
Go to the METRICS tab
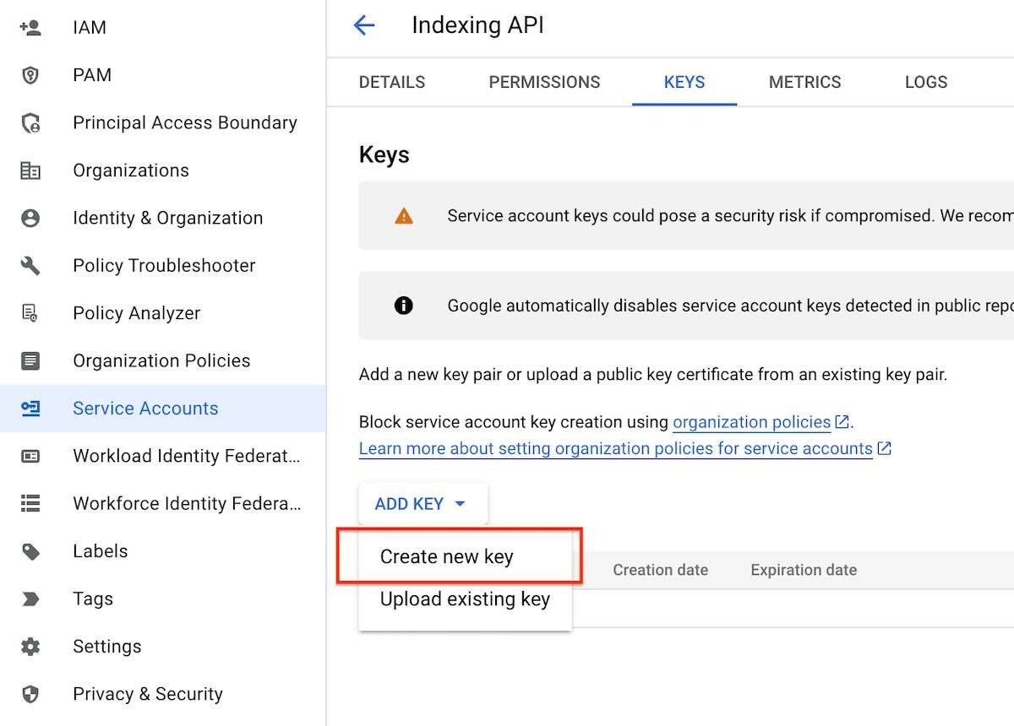click(x=804, y=82)
